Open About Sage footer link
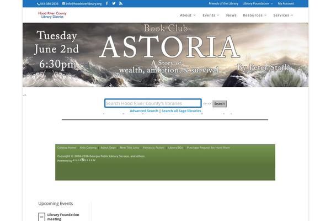The height and width of the screenshot is (221, 331). [x=108, y=148]
